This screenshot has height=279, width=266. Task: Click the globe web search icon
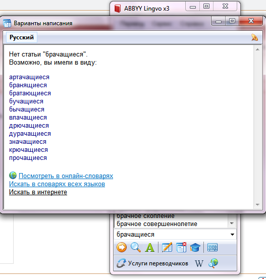(213, 263)
